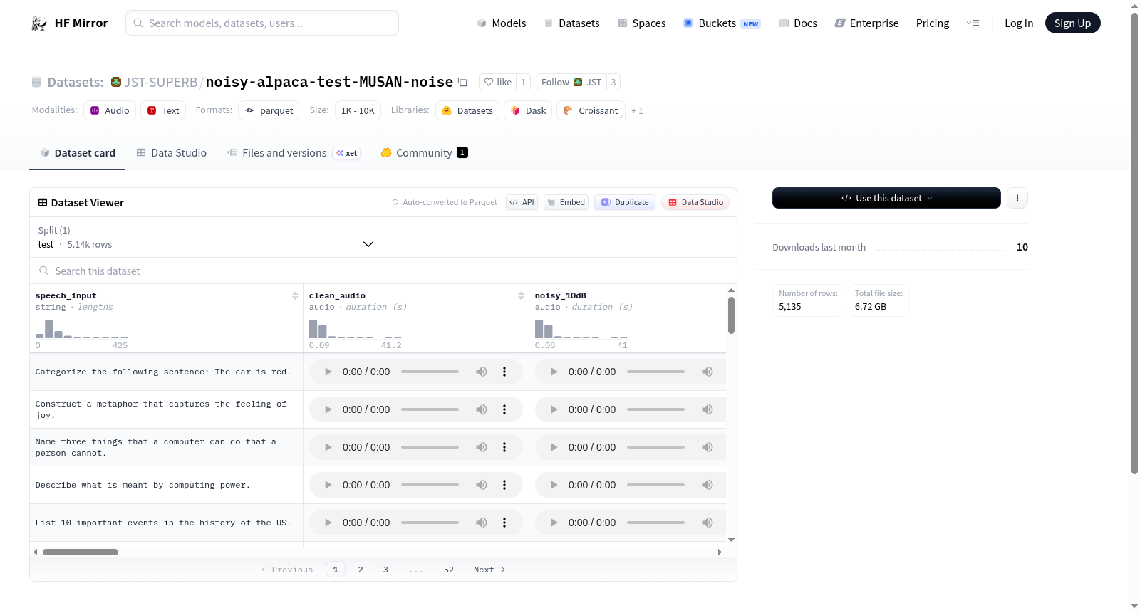The width and height of the screenshot is (1140, 613).
Task: Play clean audio for 'Construct a metaphor' row
Action: click(328, 409)
